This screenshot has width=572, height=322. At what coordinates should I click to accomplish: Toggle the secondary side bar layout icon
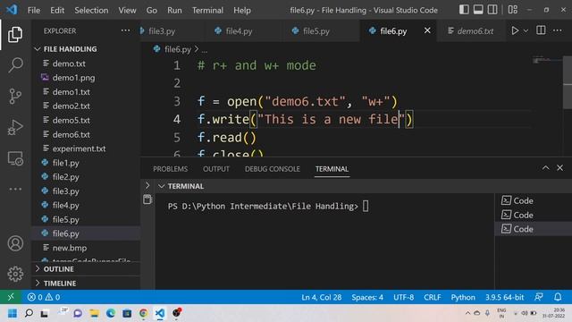(x=492, y=10)
